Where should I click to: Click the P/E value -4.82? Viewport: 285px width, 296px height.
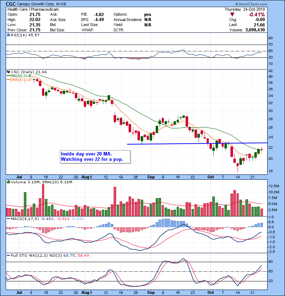tap(99, 15)
